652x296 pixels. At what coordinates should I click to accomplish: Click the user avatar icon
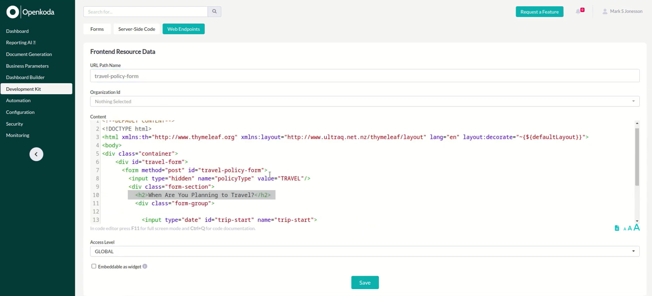click(605, 12)
